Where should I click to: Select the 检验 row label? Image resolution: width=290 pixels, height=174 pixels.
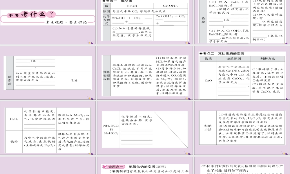point(203,20)
